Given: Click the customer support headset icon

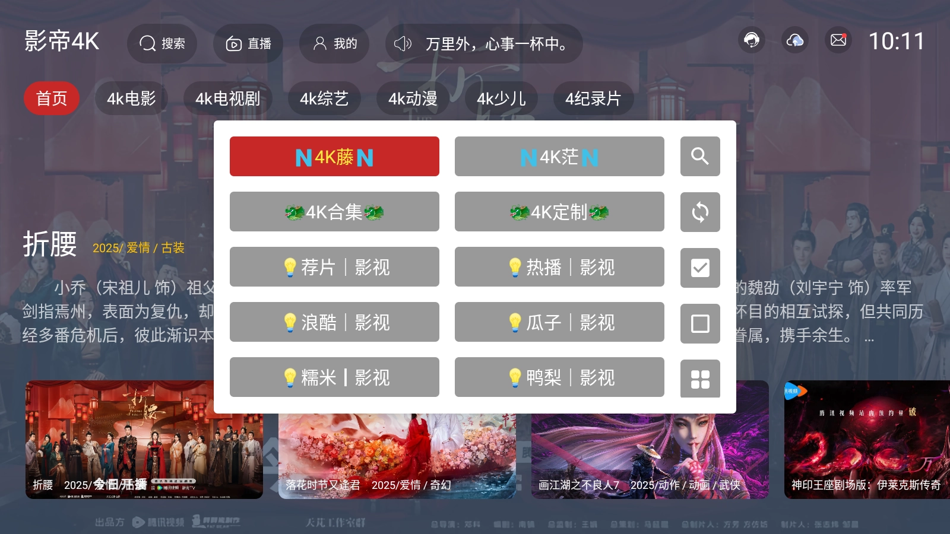Looking at the screenshot, I should 752,40.
